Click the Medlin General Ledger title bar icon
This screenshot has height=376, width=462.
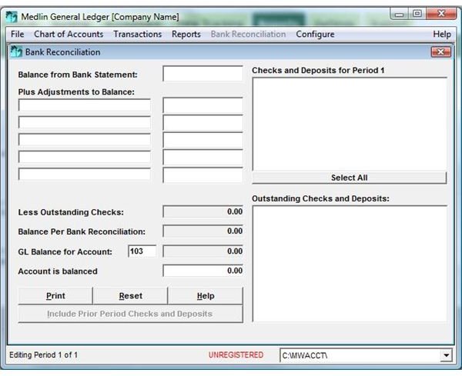(x=12, y=17)
